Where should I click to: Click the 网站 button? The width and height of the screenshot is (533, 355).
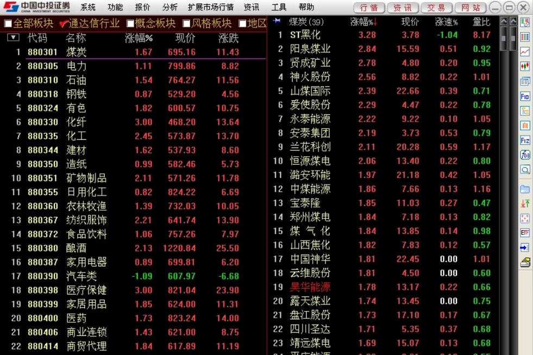(x=471, y=8)
